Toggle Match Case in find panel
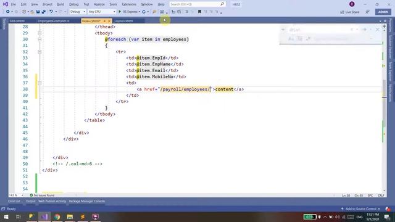Screen dimensions: 395x222 pos(291,39)
